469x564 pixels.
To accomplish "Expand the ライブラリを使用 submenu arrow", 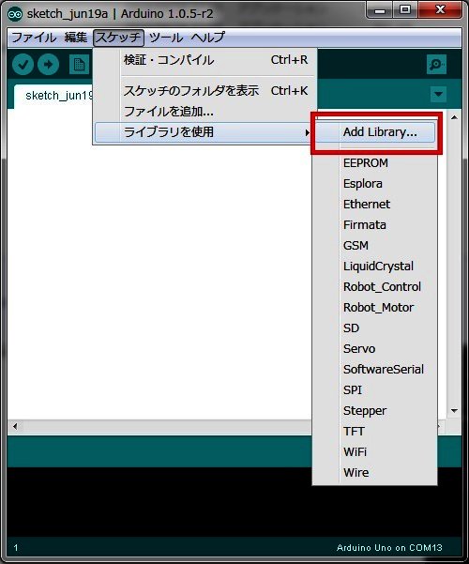I will [x=307, y=132].
